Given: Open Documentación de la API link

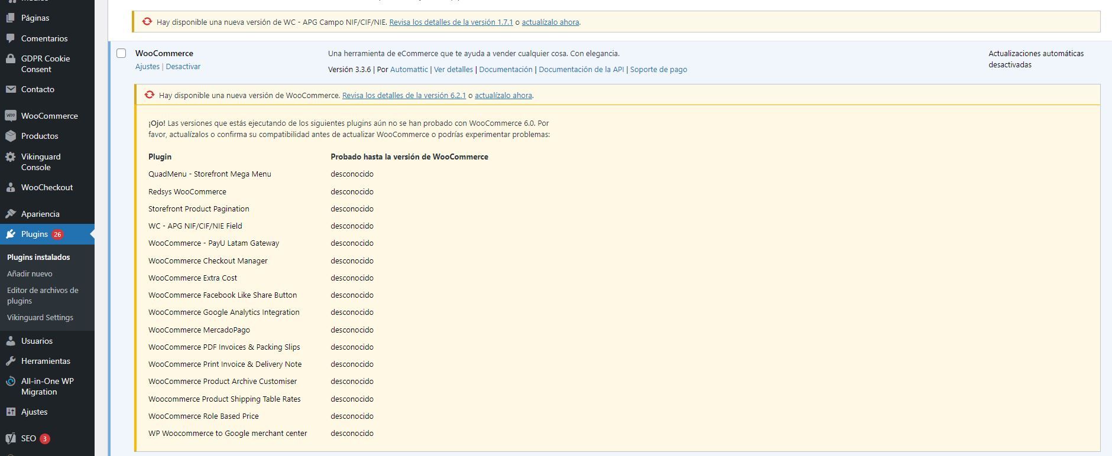Looking at the screenshot, I should pyautogui.click(x=581, y=69).
